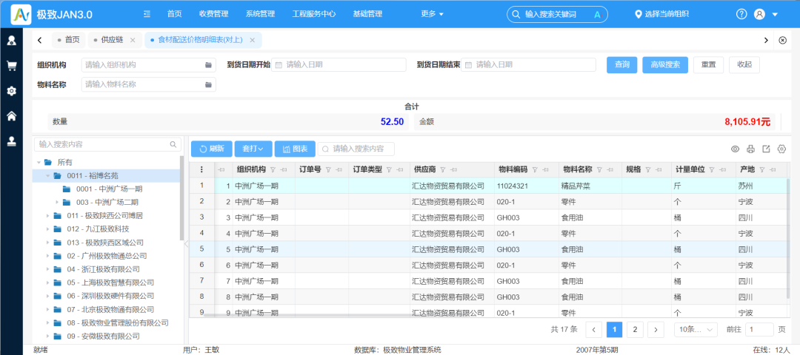This screenshot has height=355, width=800.
Task: Click the 重置 button
Action: [708, 64]
